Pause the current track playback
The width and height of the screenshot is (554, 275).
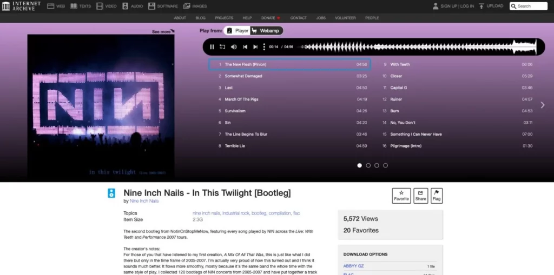click(x=212, y=47)
